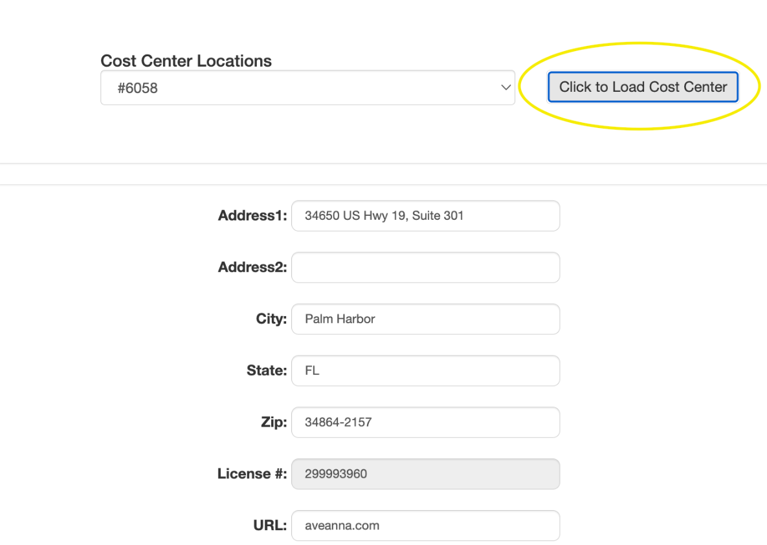Click the divider band below the dropdown section
The width and height of the screenshot is (767, 545).
[383, 174]
